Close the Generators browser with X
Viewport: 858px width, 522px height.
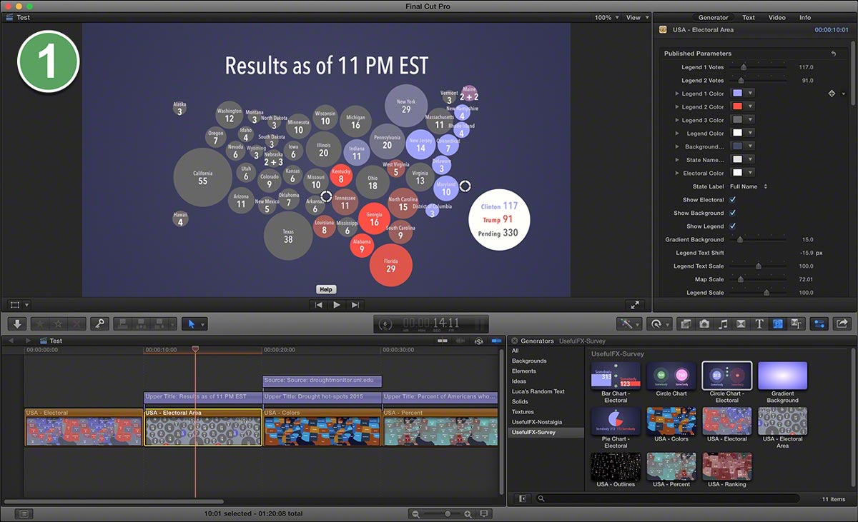point(514,341)
